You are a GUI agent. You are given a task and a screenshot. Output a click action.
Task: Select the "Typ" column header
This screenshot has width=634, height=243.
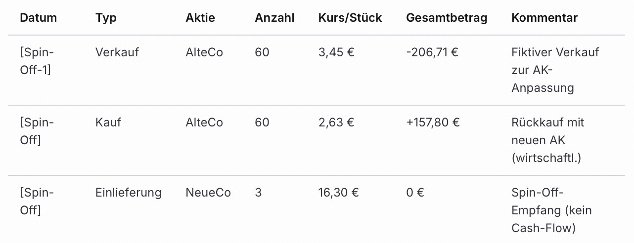coord(106,18)
